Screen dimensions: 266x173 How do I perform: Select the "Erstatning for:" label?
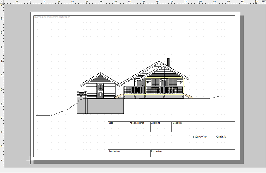point(200,137)
